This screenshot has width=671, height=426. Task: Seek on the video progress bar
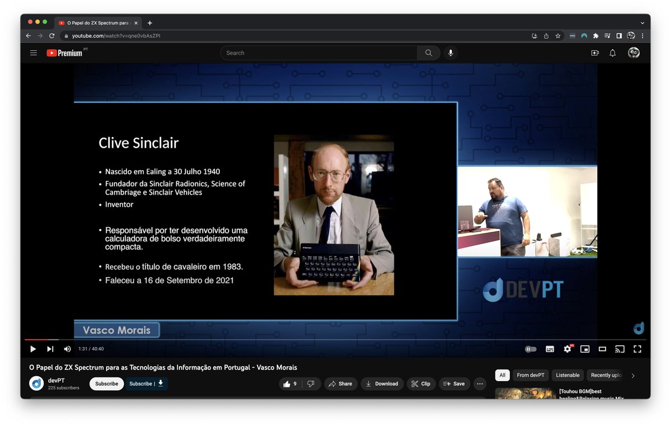335,339
